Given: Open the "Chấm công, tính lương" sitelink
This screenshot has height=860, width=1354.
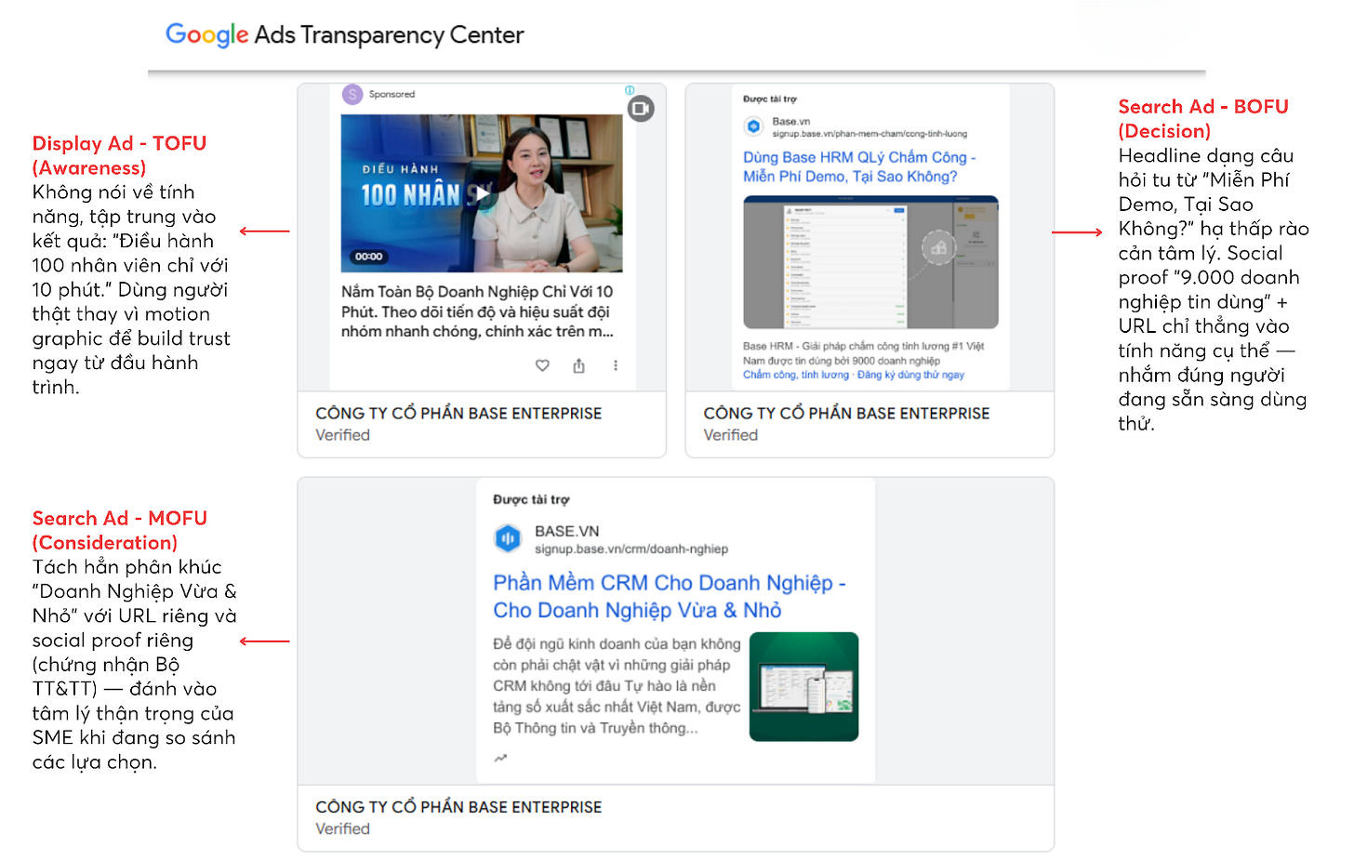Looking at the screenshot, I should point(796,375).
